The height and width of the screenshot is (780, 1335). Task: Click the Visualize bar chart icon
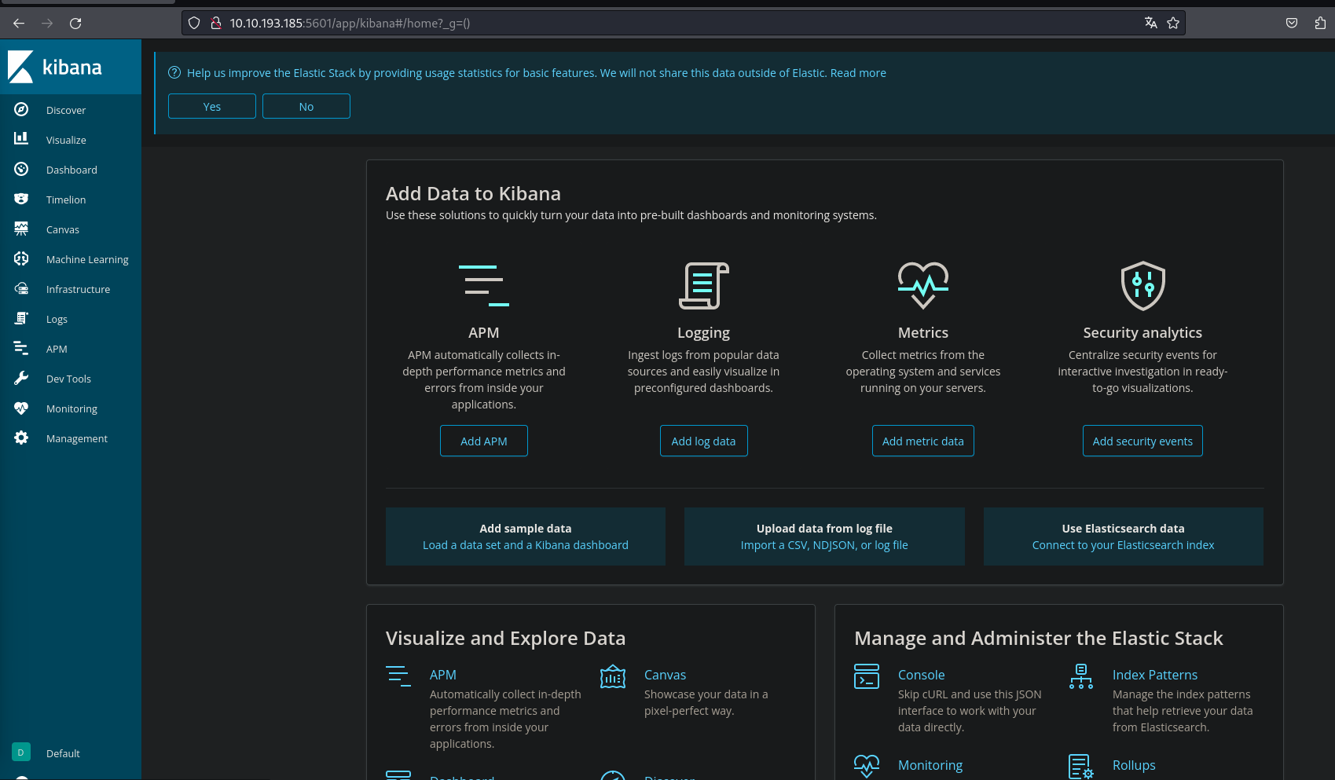point(21,139)
